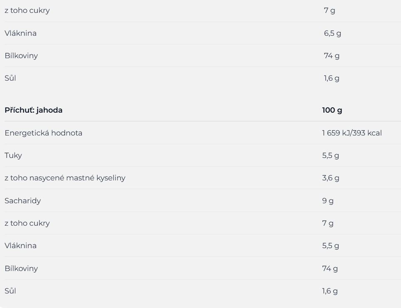Click the 'Energetická hodnota' label in jahoda table

[x=44, y=133]
